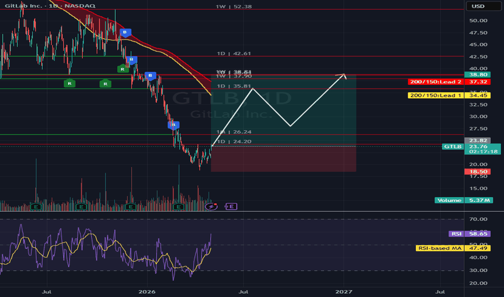
Task: Open the earnings E marker just before 2026
Action: pos(130,207)
